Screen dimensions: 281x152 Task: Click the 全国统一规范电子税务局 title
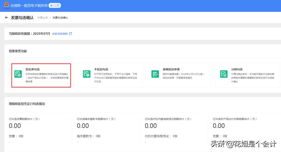(29, 5)
